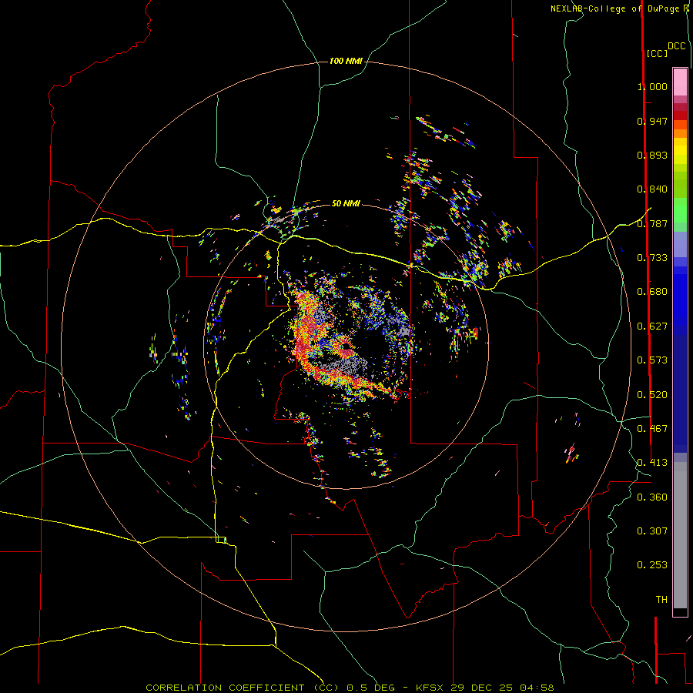Click the 0.680 scale value

tap(652, 292)
